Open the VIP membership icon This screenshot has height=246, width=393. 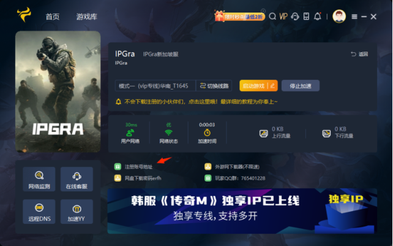click(283, 17)
